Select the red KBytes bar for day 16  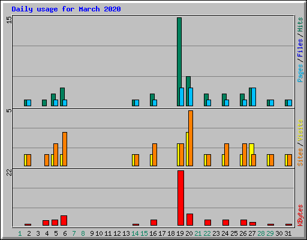pyautogui.click(x=154, y=223)
